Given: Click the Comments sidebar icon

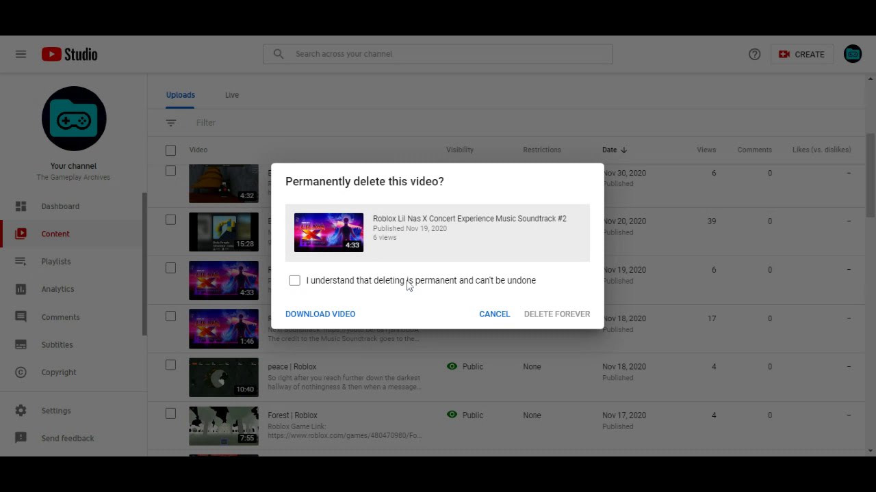Looking at the screenshot, I should coord(21,317).
